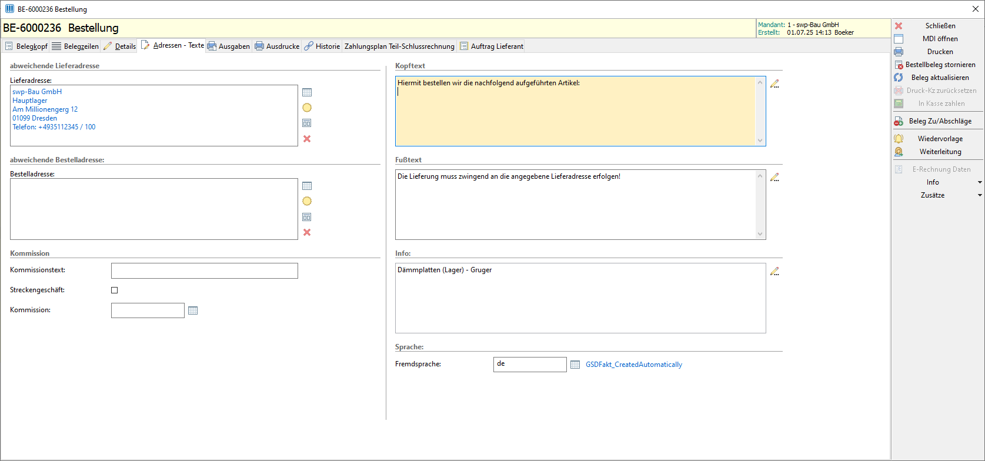Click the app icon in title bar
985x461 pixels.
point(9,9)
